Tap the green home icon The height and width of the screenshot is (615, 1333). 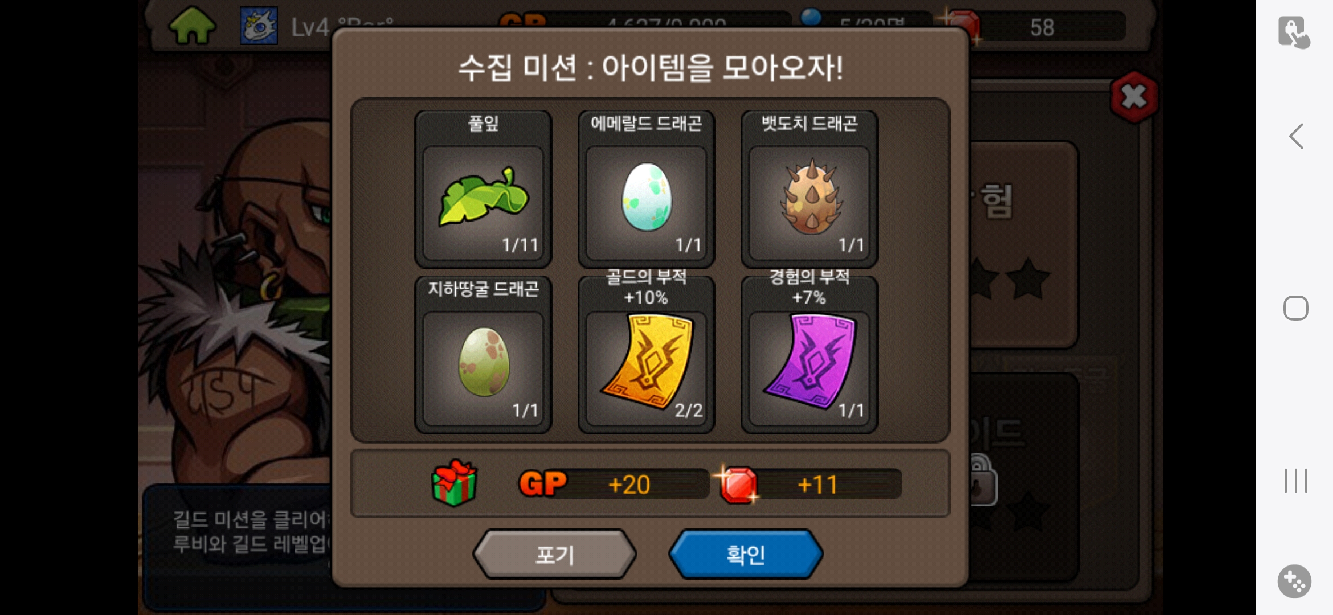[193, 26]
